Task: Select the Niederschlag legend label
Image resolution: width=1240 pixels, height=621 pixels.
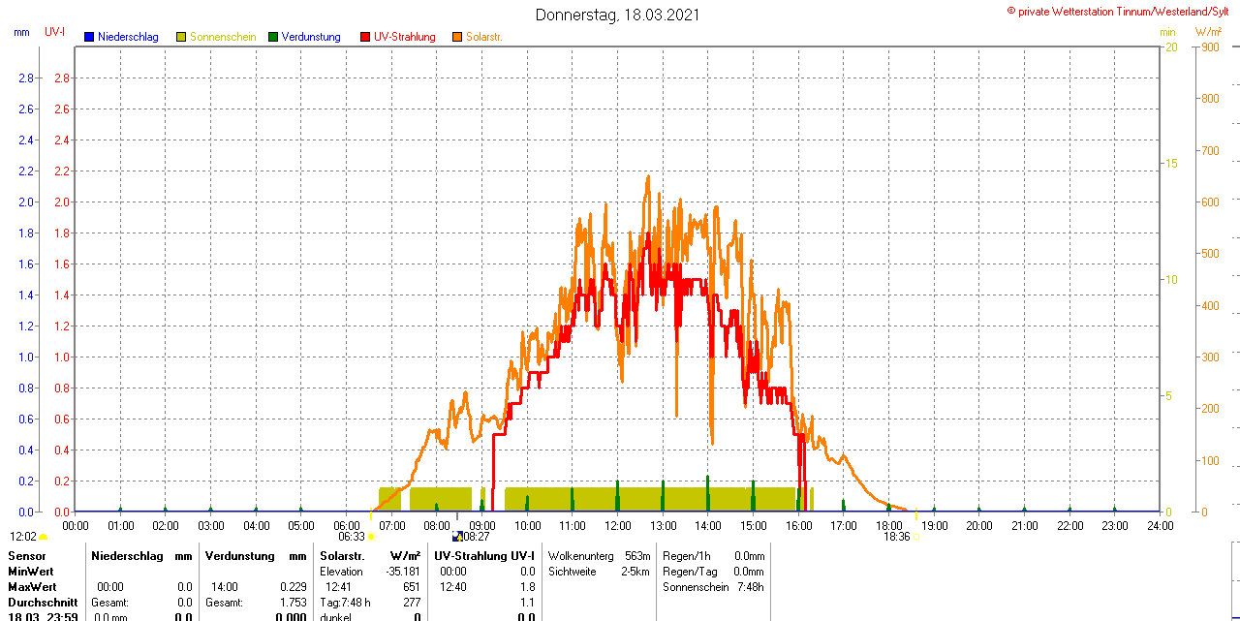Action: pos(128,37)
